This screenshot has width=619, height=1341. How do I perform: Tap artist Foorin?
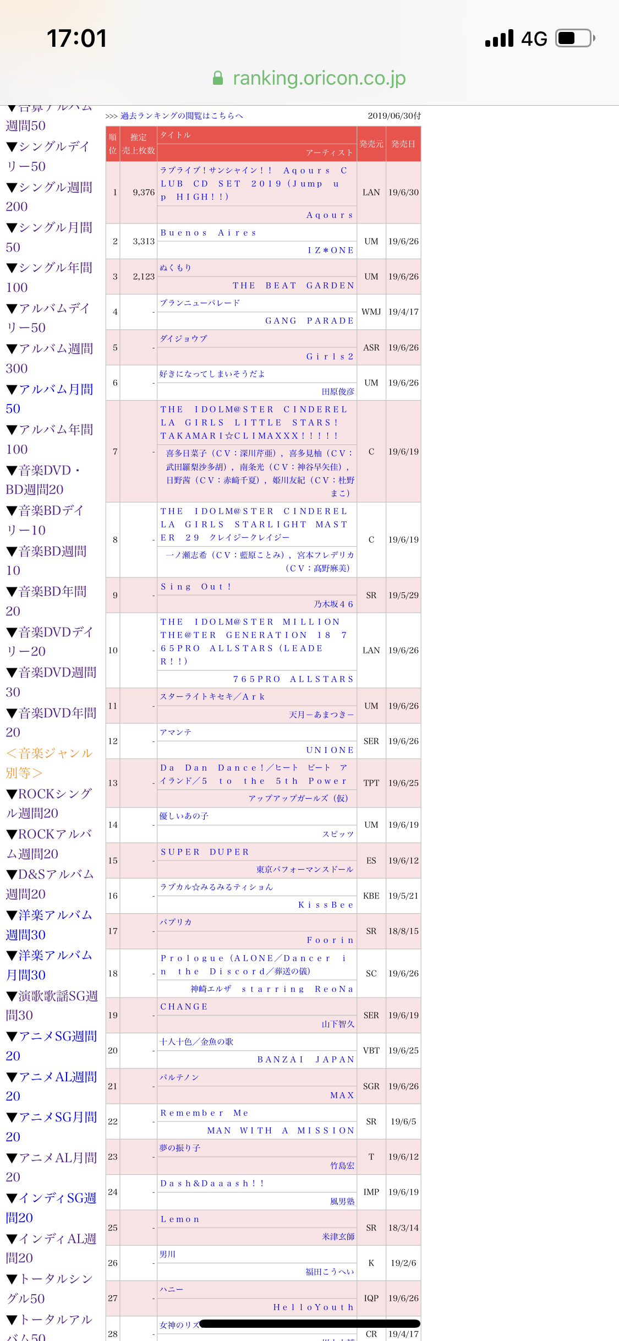(330, 940)
